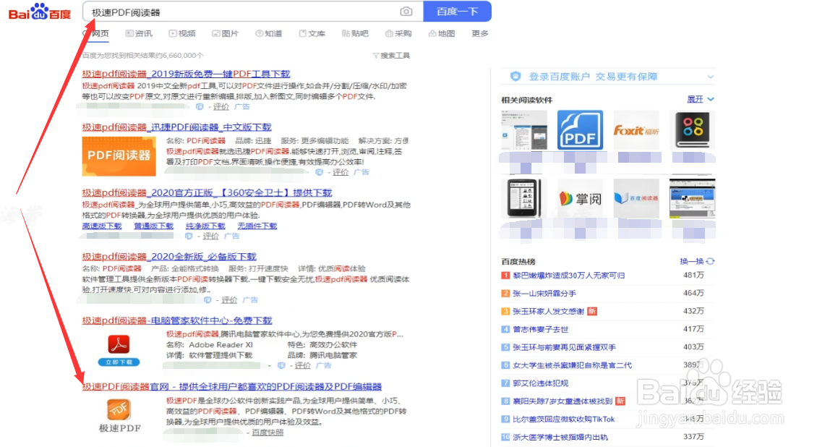The height and width of the screenshot is (447, 830).
Task: Click the 极速PDF icon in the last result
Action: tap(118, 409)
